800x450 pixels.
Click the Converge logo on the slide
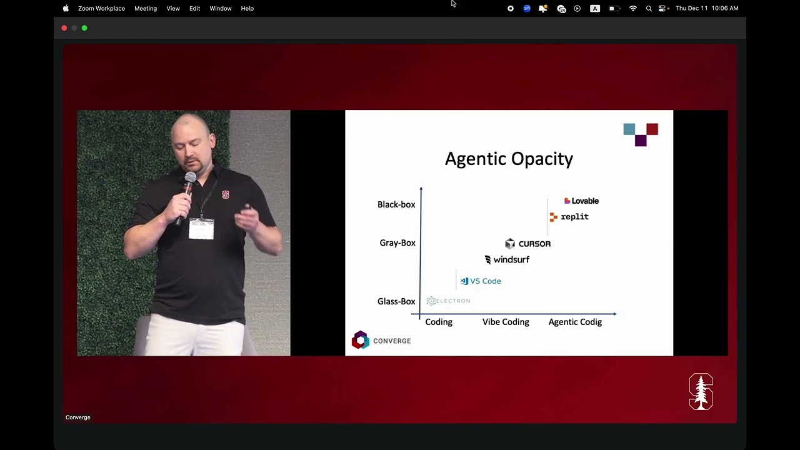(381, 340)
